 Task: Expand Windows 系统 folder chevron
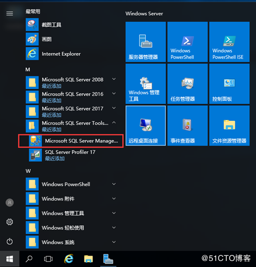click(114, 242)
